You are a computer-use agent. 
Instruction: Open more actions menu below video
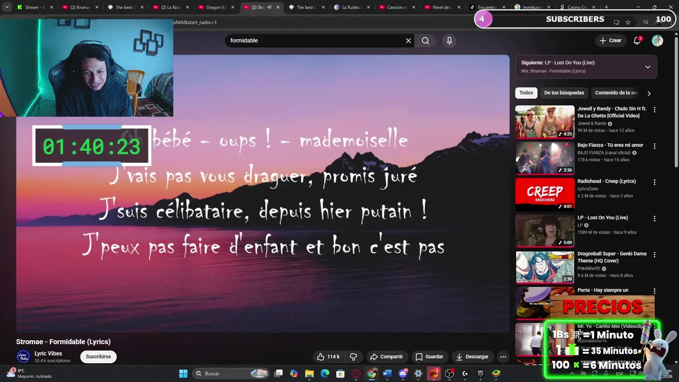(503, 357)
